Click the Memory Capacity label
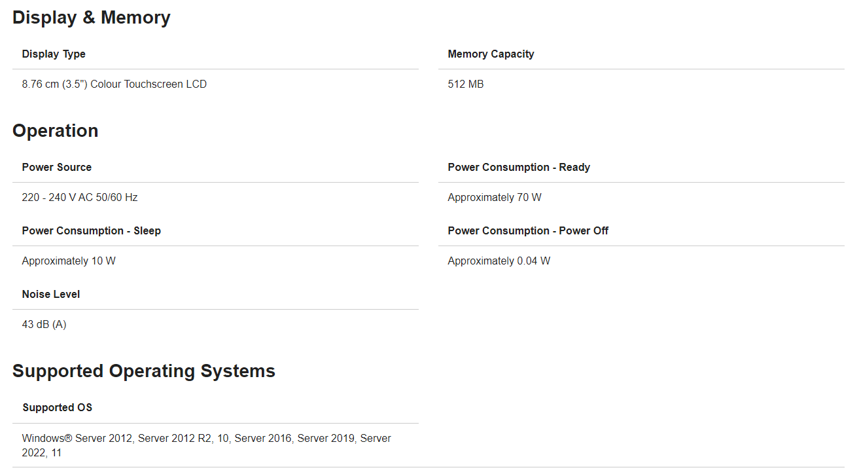The width and height of the screenshot is (859, 474). [491, 54]
